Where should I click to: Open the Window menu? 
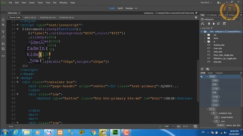pos(63,3)
